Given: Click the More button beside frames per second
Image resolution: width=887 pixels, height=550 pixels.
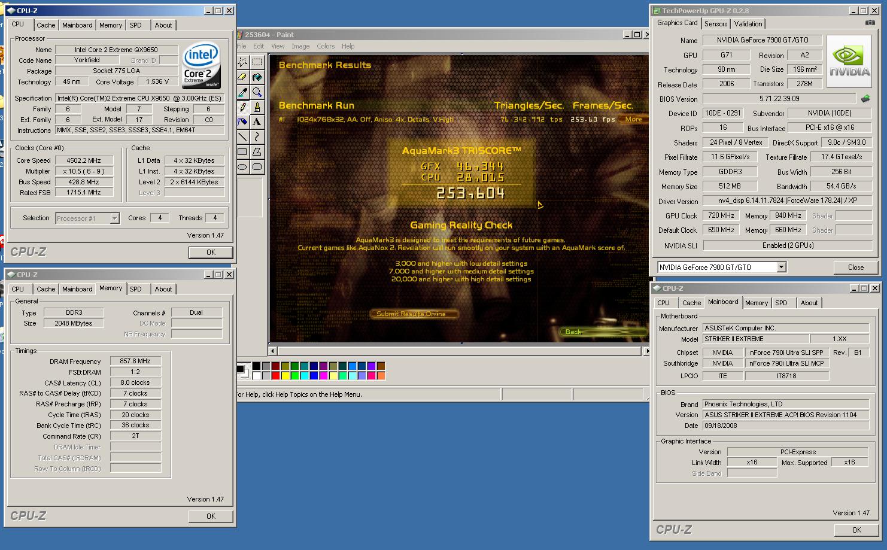Looking at the screenshot, I should point(633,119).
